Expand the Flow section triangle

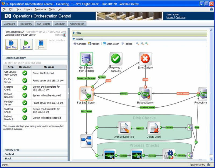(x=74, y=33)
